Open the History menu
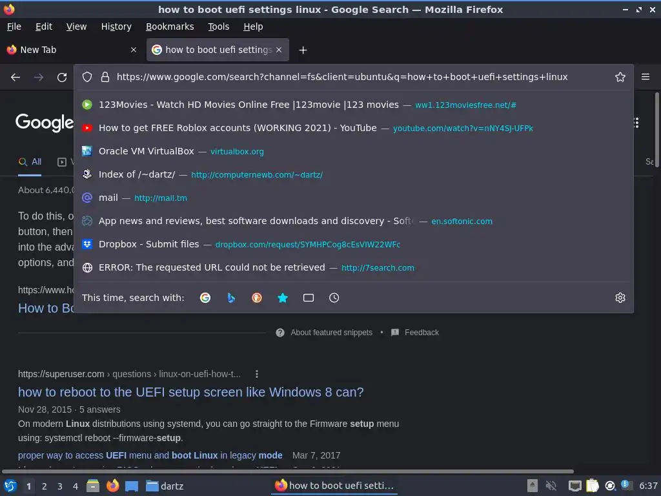Image resolution: width=661 pixels, height=496 pixels. 116,26
